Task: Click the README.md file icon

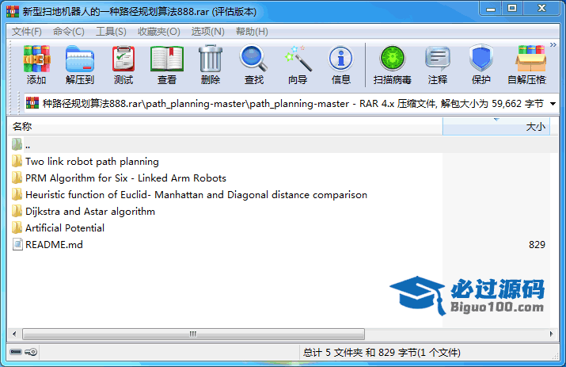Action: 17,244
